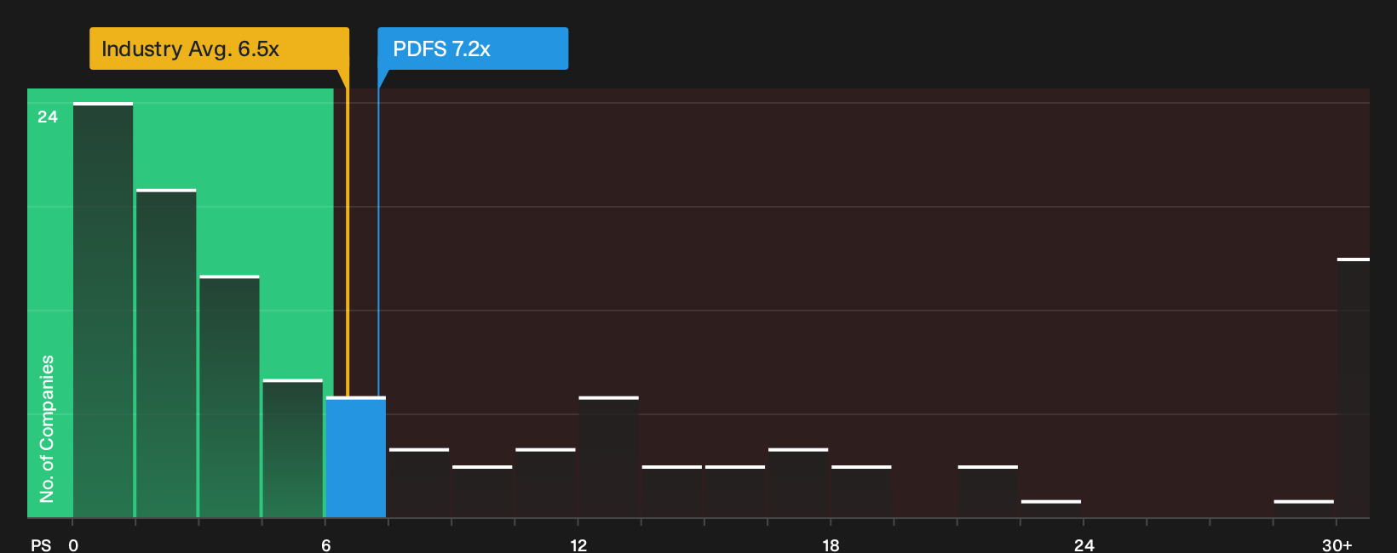Click the "PS" axis label
Viewport: 1397px width, 553px height.
click(x=41, y=545)
